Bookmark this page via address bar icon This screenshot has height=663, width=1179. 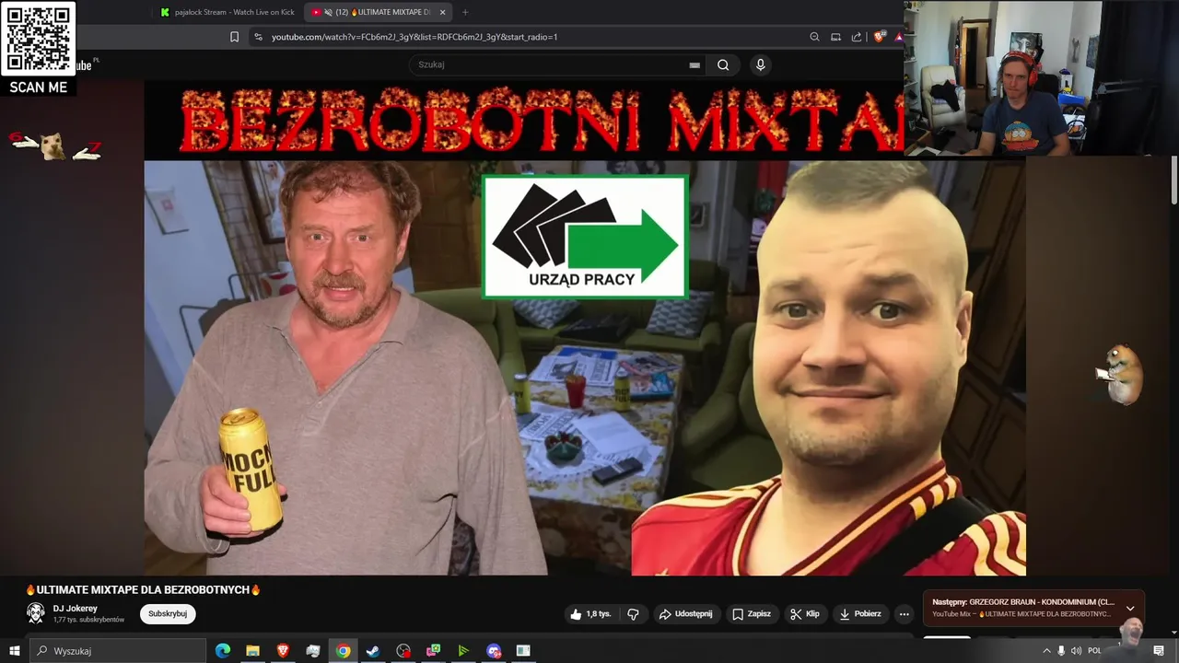point(234,37)
